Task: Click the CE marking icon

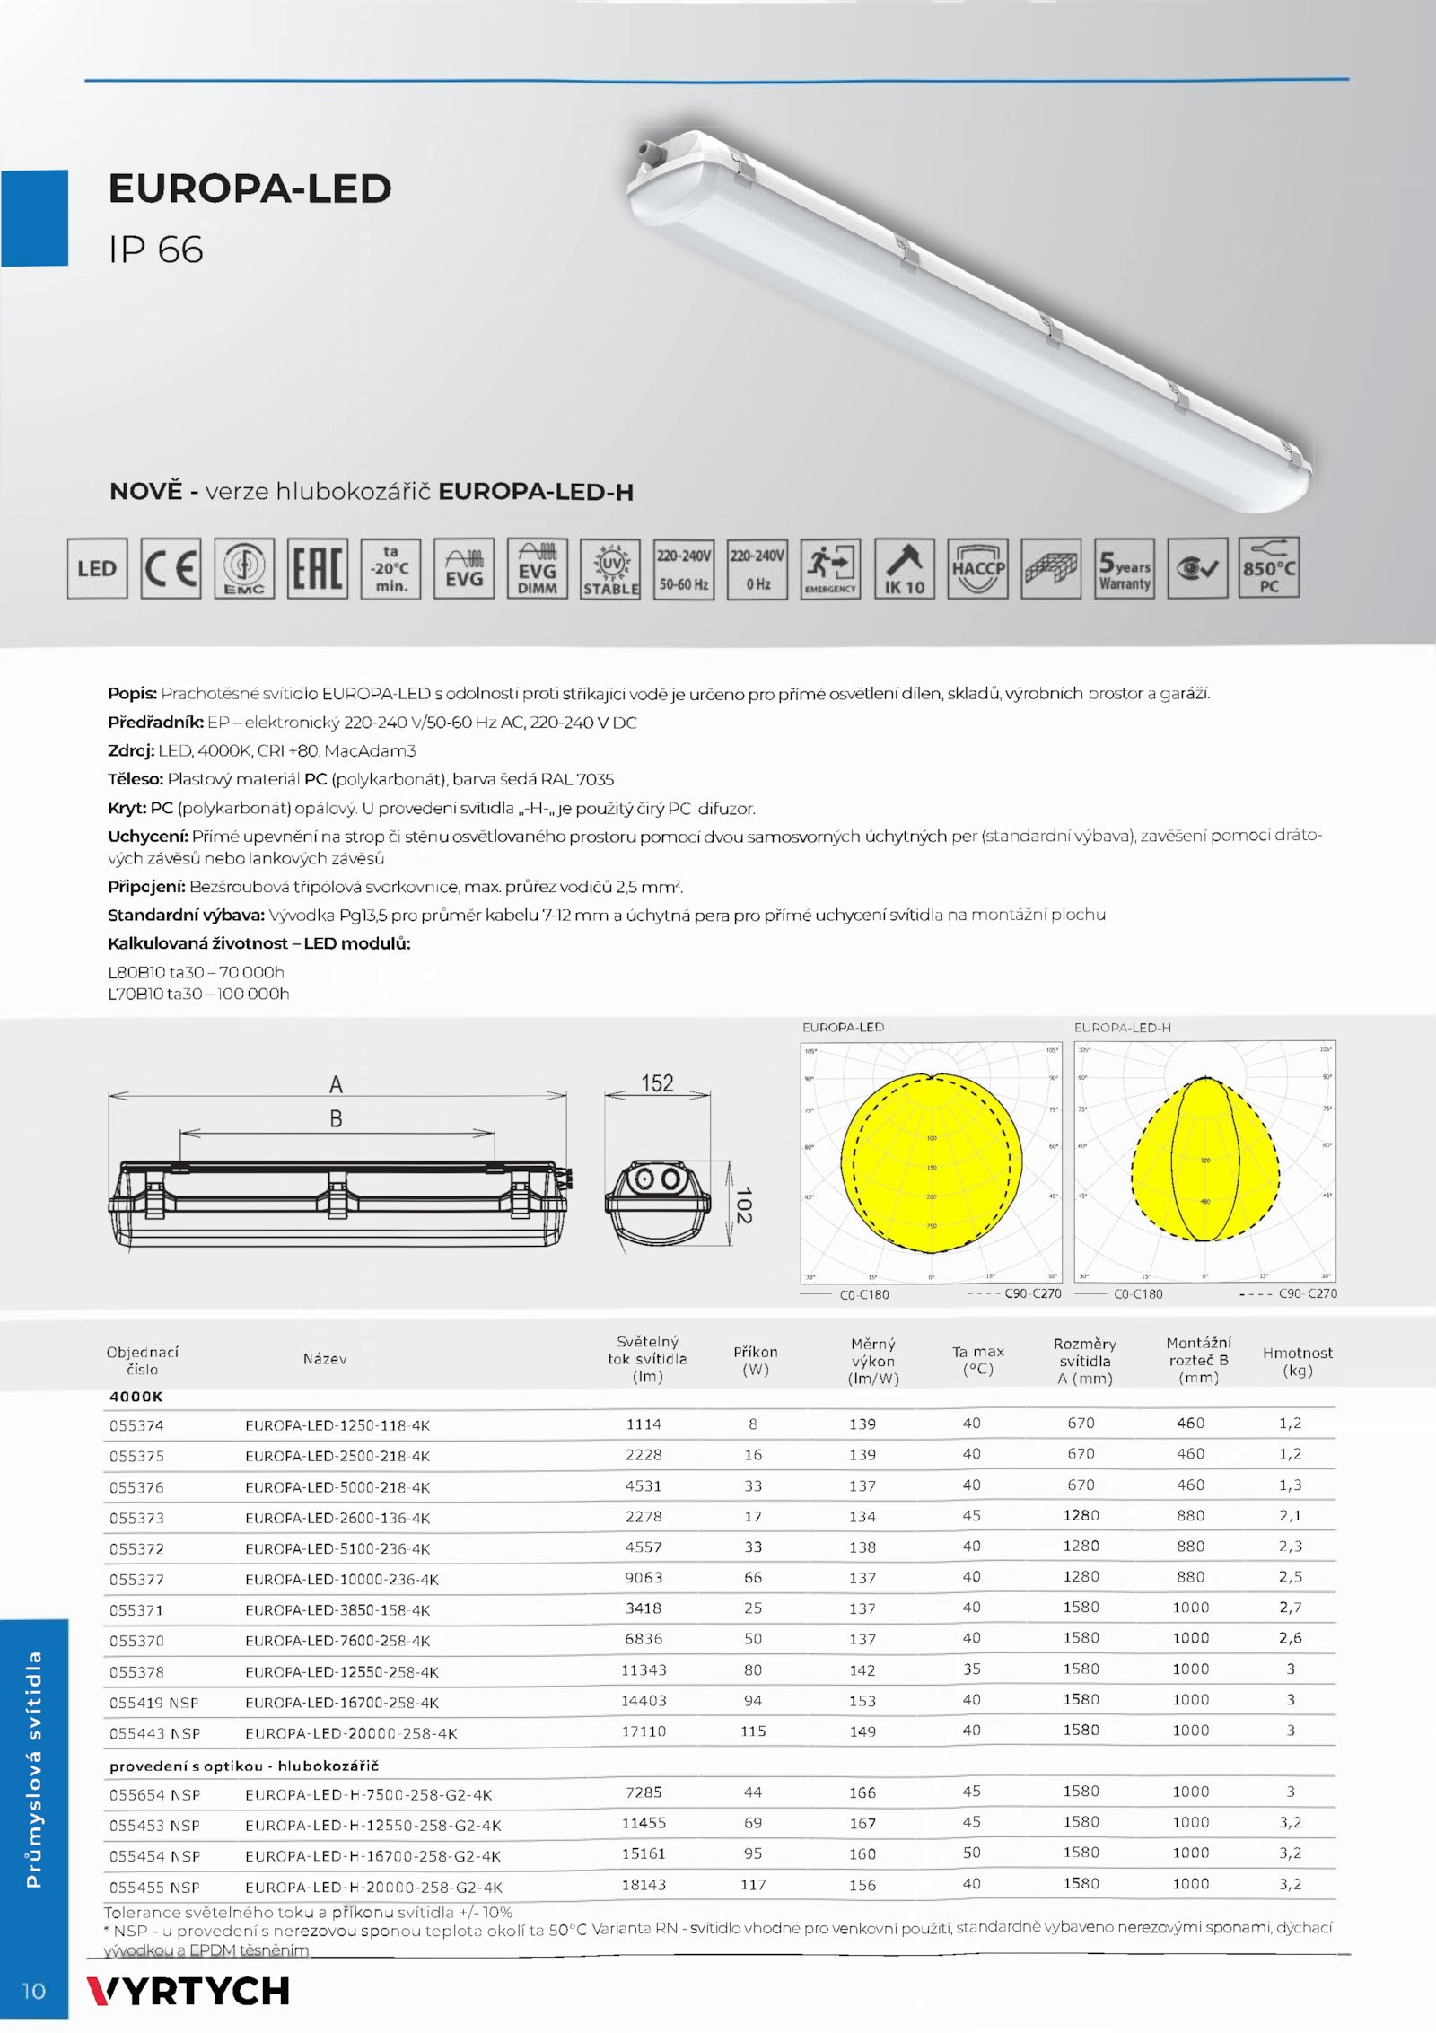Action: click(171, 568)
